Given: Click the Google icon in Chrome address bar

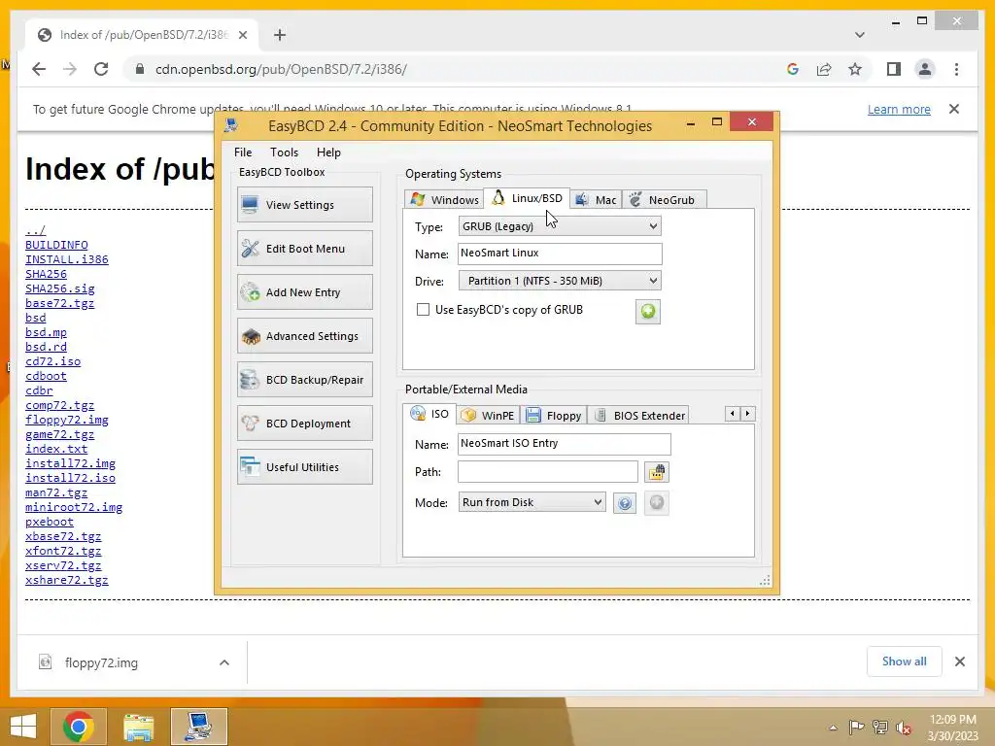Looking at the screenshot, I should tap(793, 69).
